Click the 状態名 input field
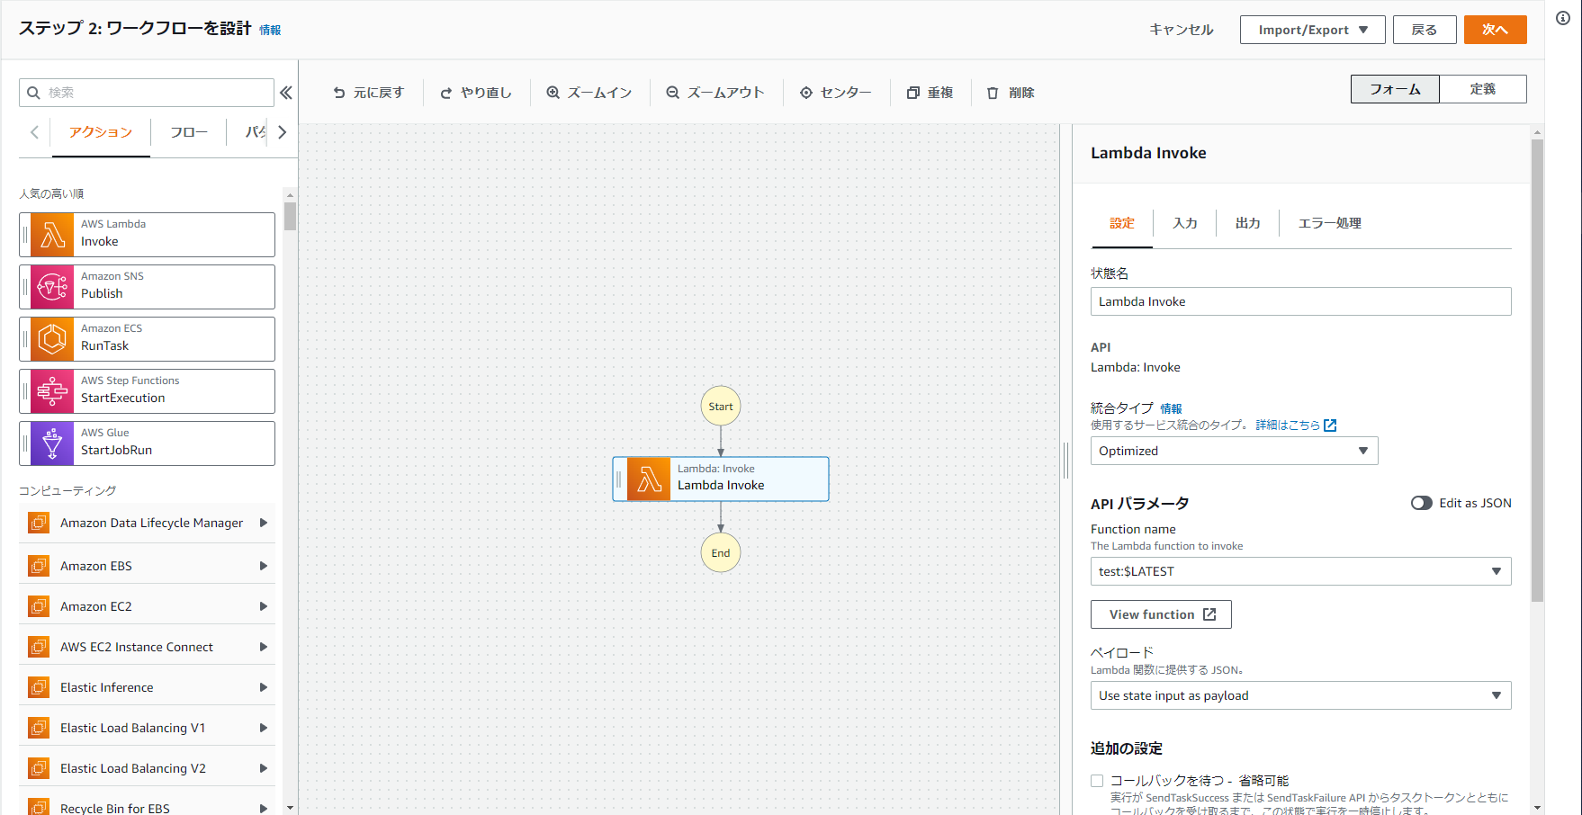 [1299, 300]
